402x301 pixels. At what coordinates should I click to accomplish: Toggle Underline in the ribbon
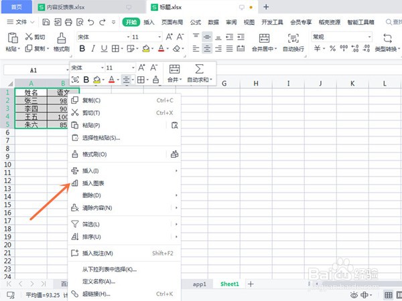[104, 48]
